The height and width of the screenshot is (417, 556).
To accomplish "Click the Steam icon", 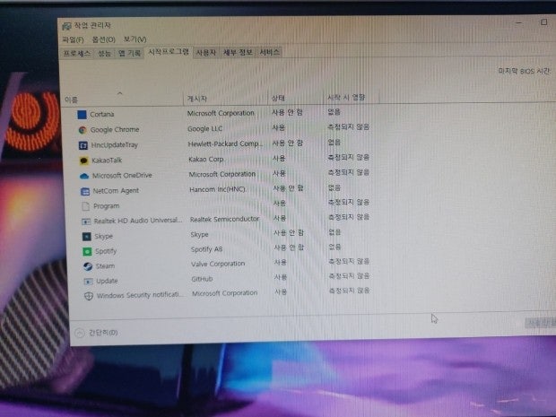I will 88,266.
